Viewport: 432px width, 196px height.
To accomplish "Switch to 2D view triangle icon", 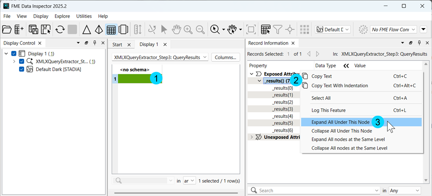I will (87, 29).
